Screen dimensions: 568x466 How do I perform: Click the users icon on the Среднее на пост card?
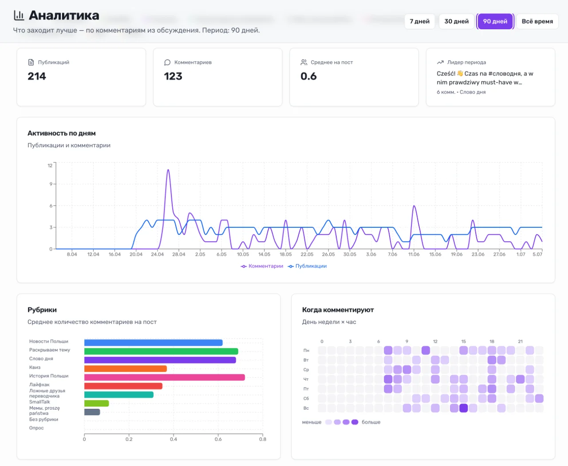(304, 63)
